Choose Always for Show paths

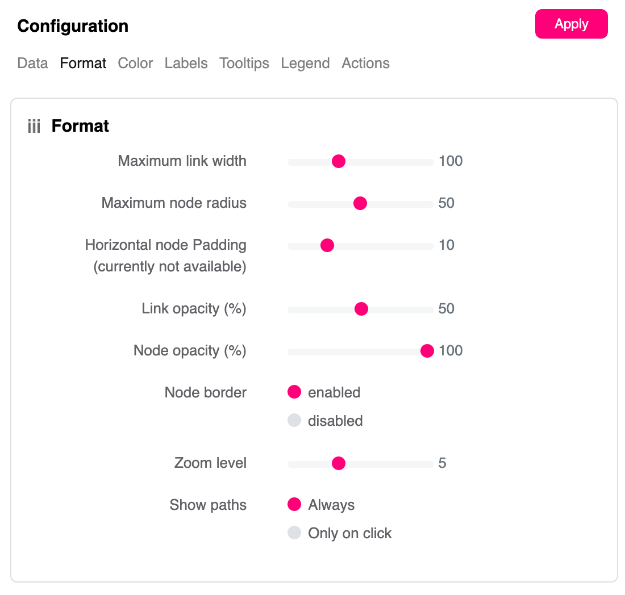coord(294,505)
